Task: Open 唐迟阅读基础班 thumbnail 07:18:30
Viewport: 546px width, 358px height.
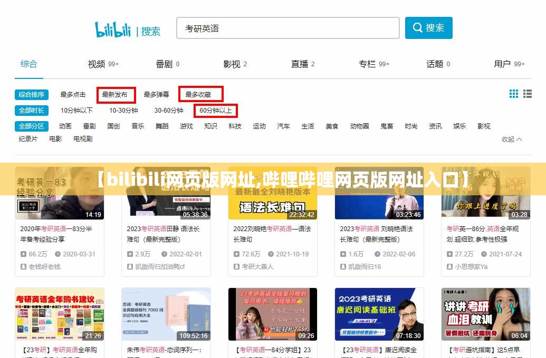Action: (379, 314)
